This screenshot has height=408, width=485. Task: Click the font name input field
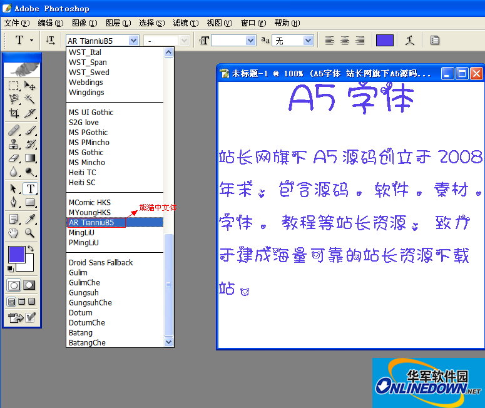click(x=98, y=41)
